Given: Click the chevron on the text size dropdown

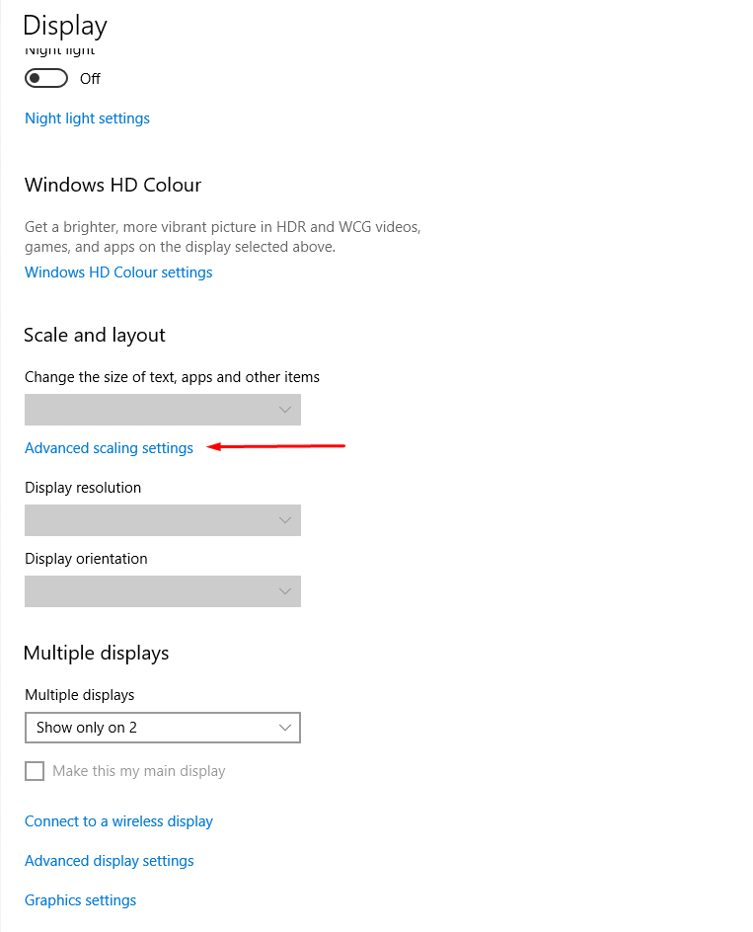Looking at the screenshot, I should click(285, 410).
